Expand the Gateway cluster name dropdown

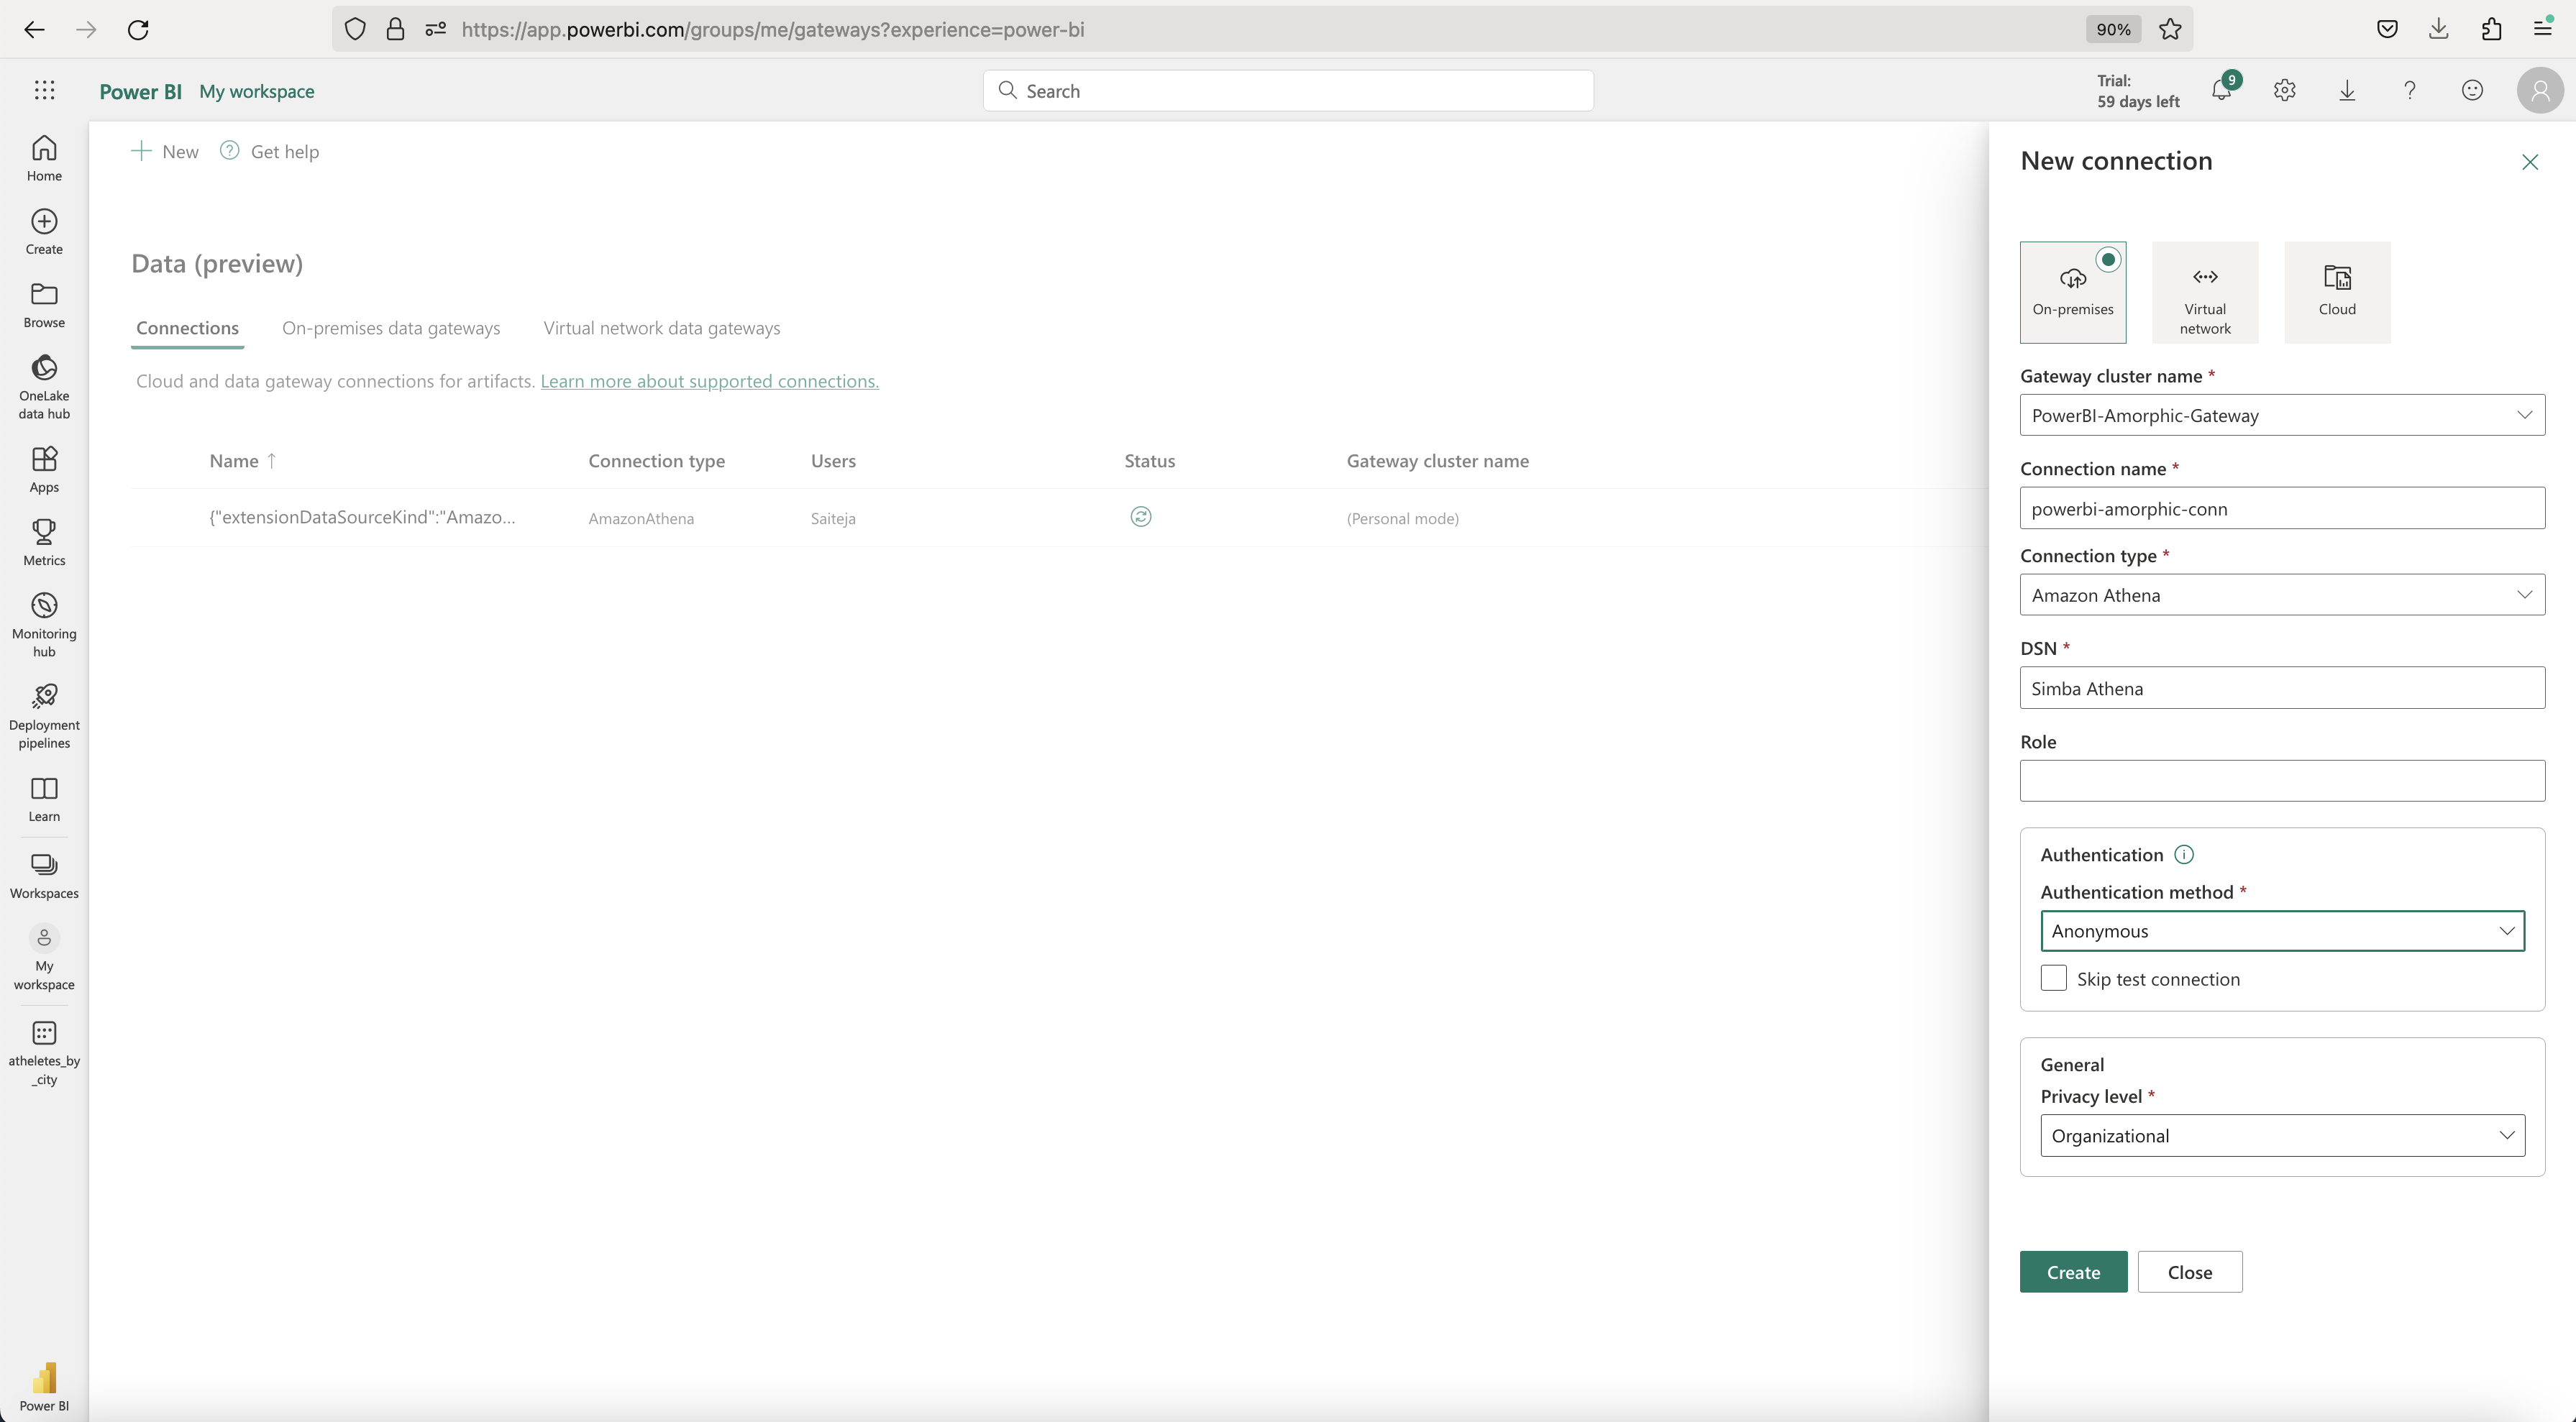click(x=2282, y=415)
